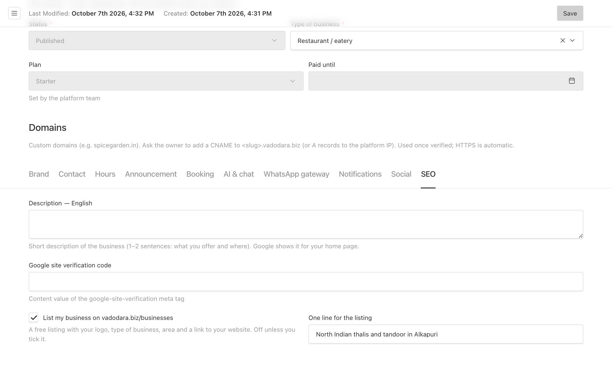Switch to the Contact tab
This screenshot has width=612, height=382.
click(72, 174)
